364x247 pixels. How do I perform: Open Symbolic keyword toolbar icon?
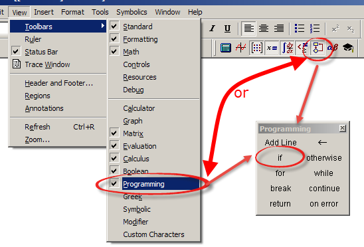(x=348, y=48)
